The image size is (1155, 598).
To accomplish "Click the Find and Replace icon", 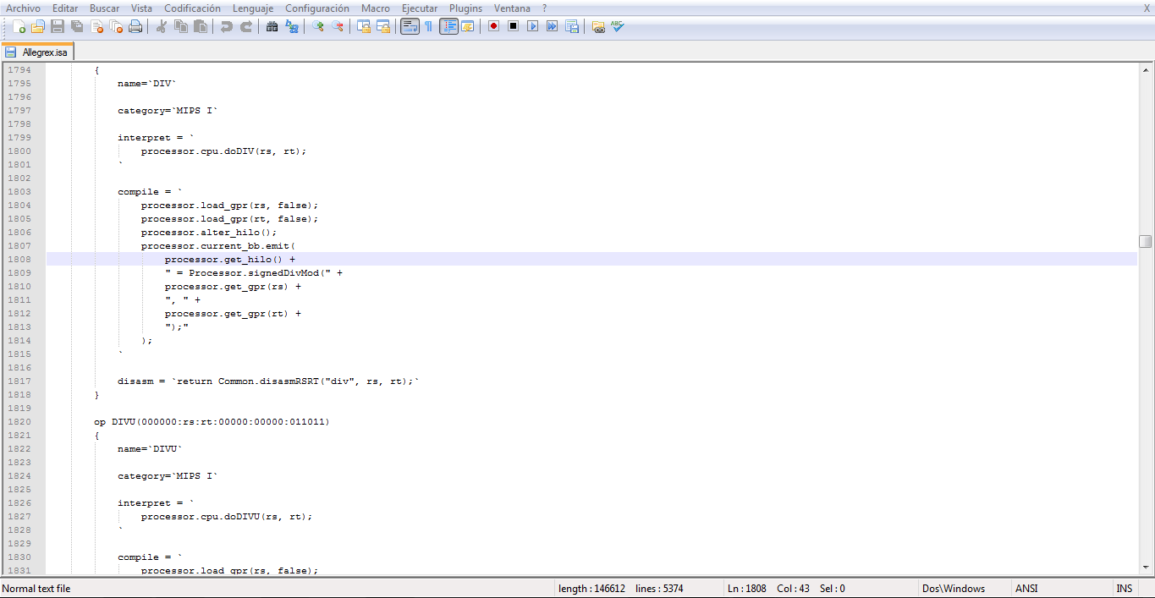I will (x=292, y=26).
